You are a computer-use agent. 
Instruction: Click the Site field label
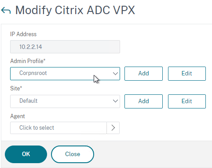coord(16,89)
